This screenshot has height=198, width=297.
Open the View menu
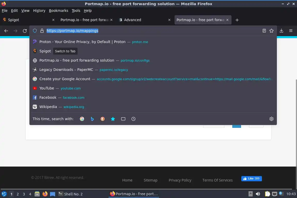coord(25,11)
